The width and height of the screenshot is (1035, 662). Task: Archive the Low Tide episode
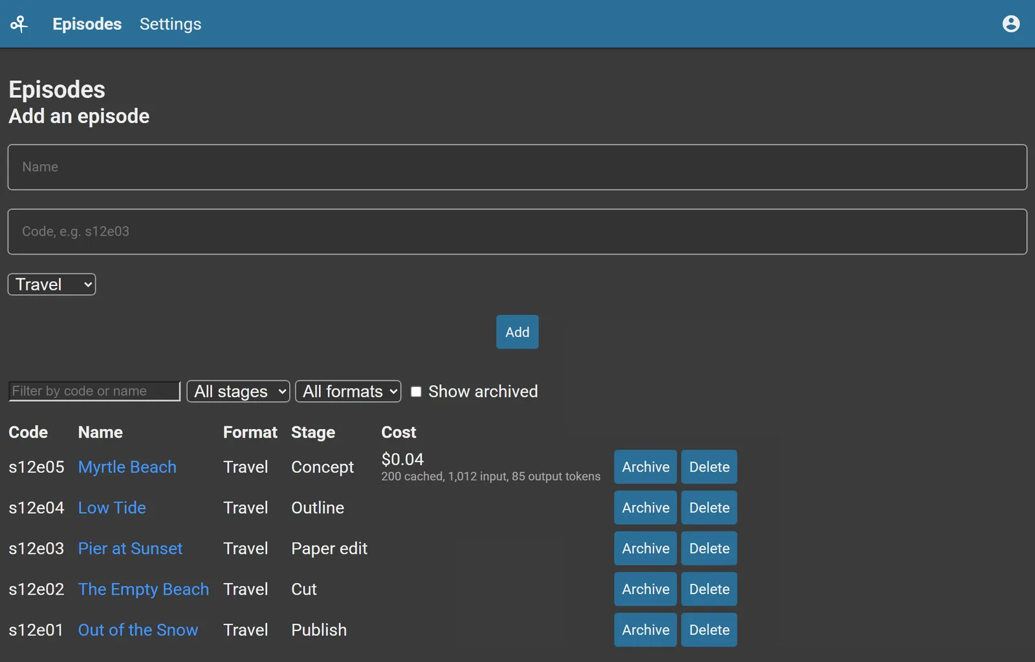(646, 507)
